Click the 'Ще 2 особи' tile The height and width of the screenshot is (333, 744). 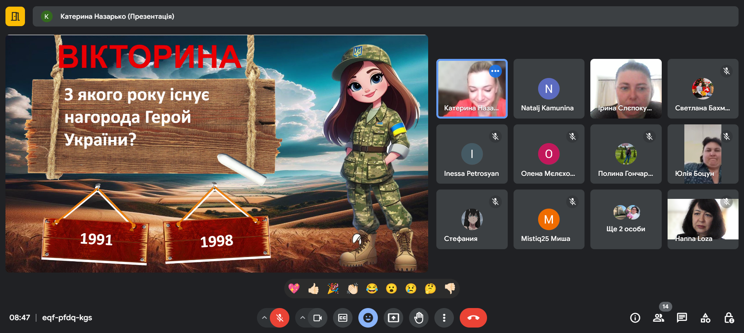(625, 219)
